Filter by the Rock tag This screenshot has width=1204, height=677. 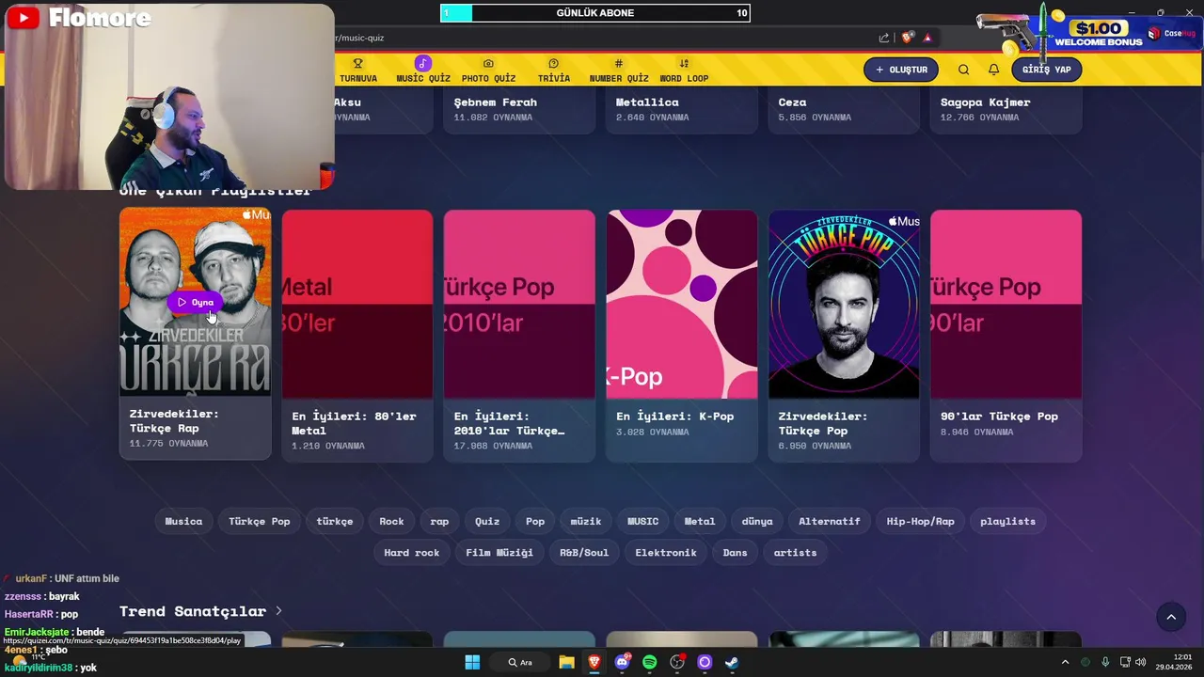pyautogui.click(x=391, y=521)
